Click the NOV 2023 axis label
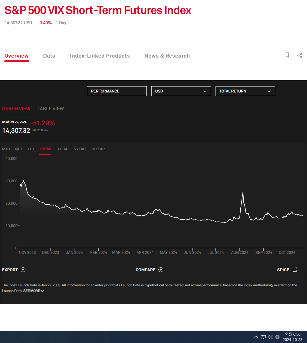This screenshot has width=307, height=343. (27, 252)
